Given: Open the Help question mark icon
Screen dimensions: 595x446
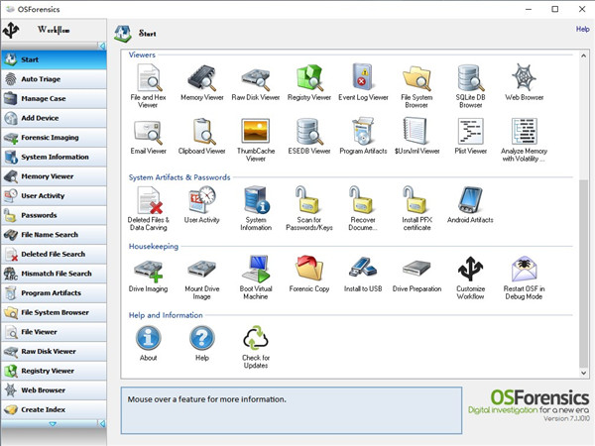Looking at the screenshot, I should point(202,338).
